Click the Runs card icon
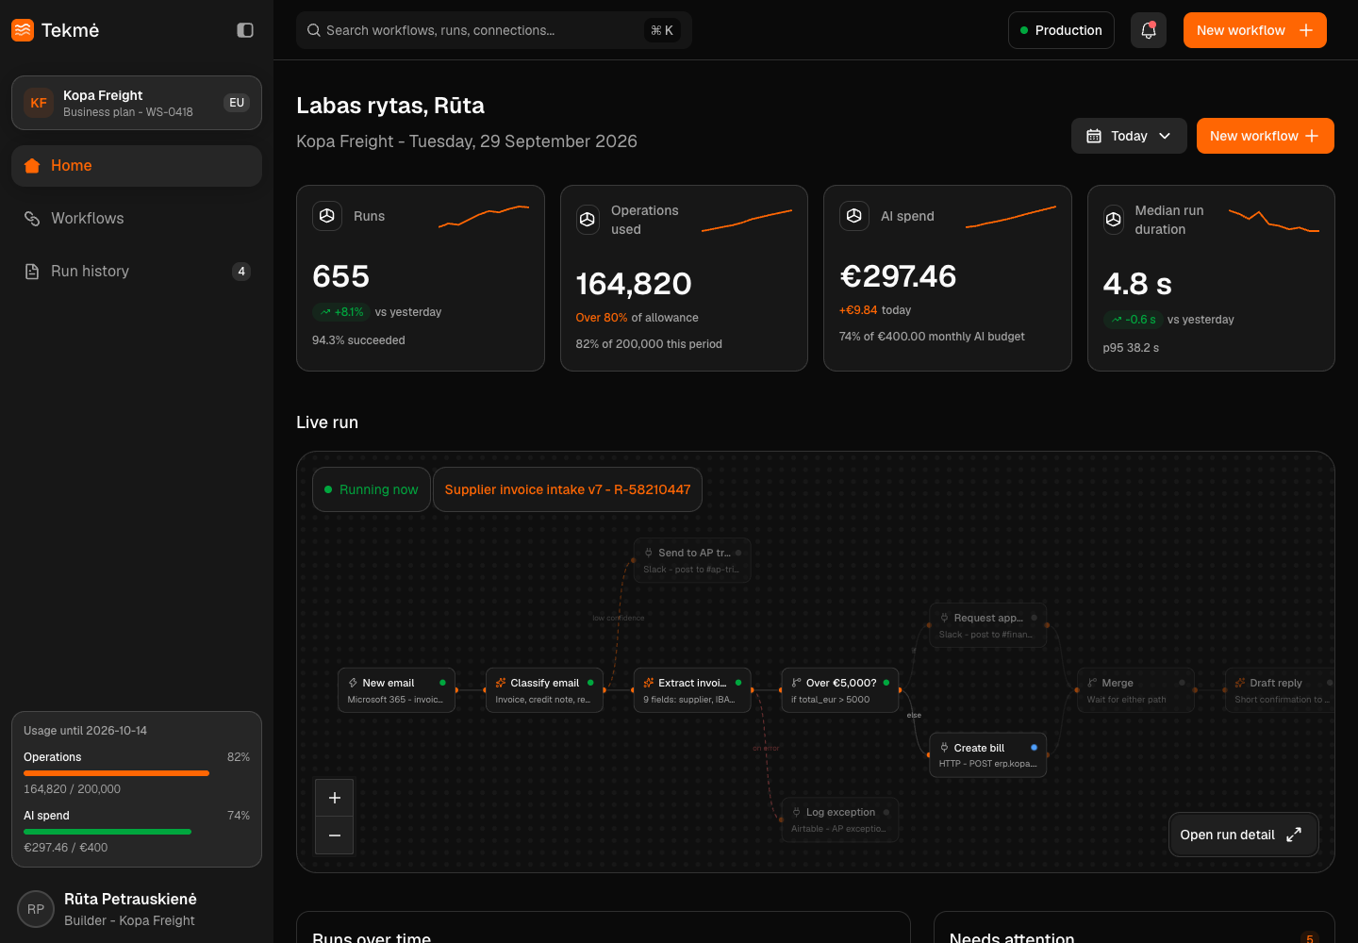The image size is (1358, 943). (x=327, y=216)
